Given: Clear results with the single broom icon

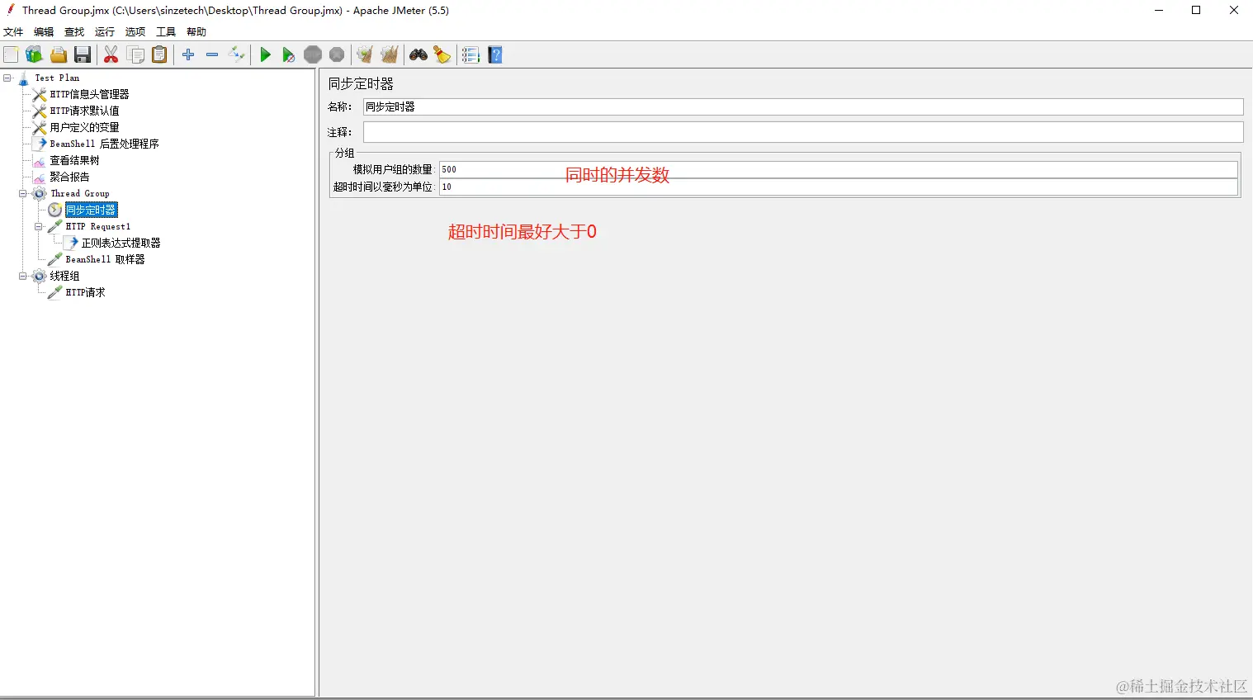Looking at the screenshot, I should pyautogui.click(x=364, y=54).
